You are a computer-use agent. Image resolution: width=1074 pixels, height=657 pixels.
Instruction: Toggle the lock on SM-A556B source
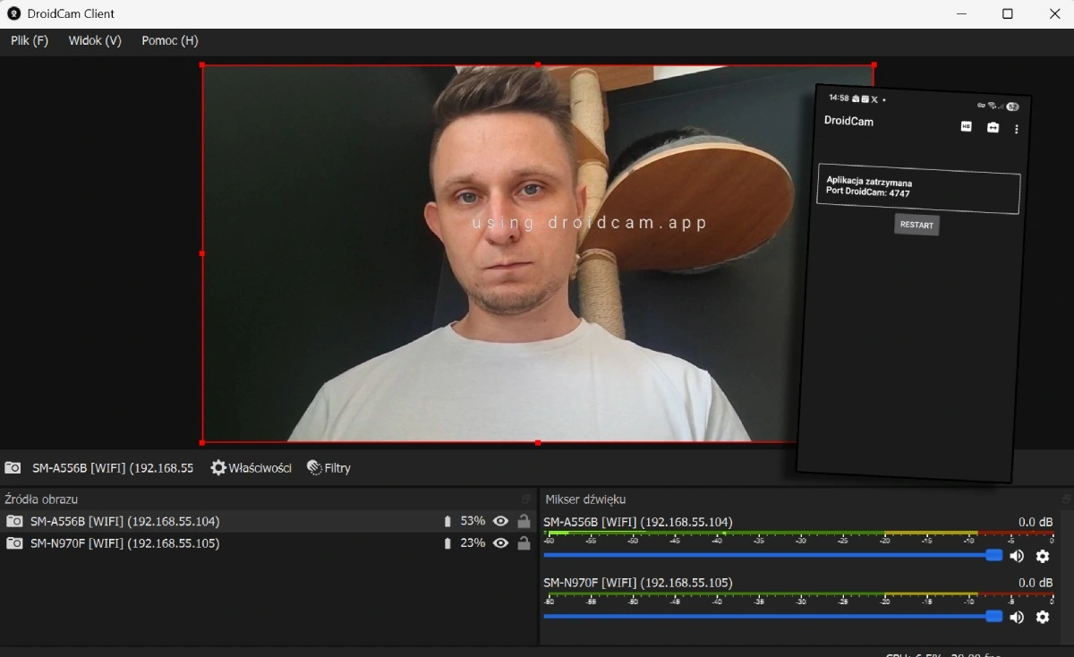(524, 521)
